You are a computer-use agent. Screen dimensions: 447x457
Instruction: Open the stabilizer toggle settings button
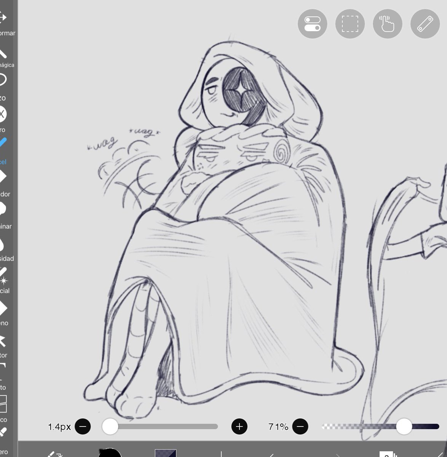[312, 24]
